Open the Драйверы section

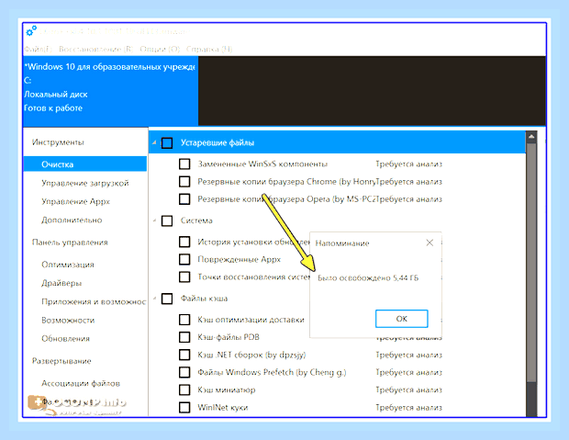(61, 283)
